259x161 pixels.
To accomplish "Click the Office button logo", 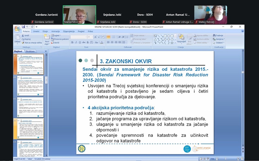I will [x=17, y=29].
